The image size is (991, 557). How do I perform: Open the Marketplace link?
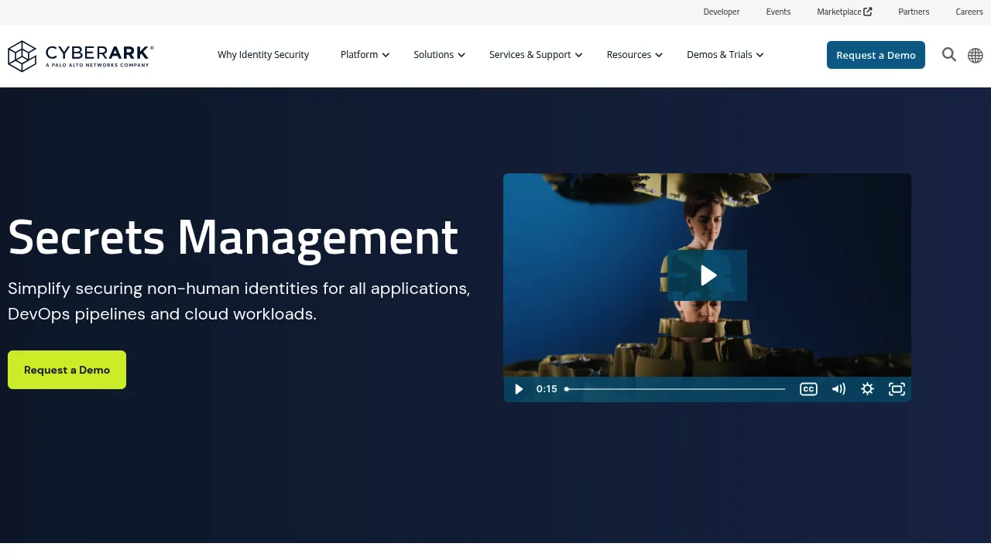coord(839,12)
